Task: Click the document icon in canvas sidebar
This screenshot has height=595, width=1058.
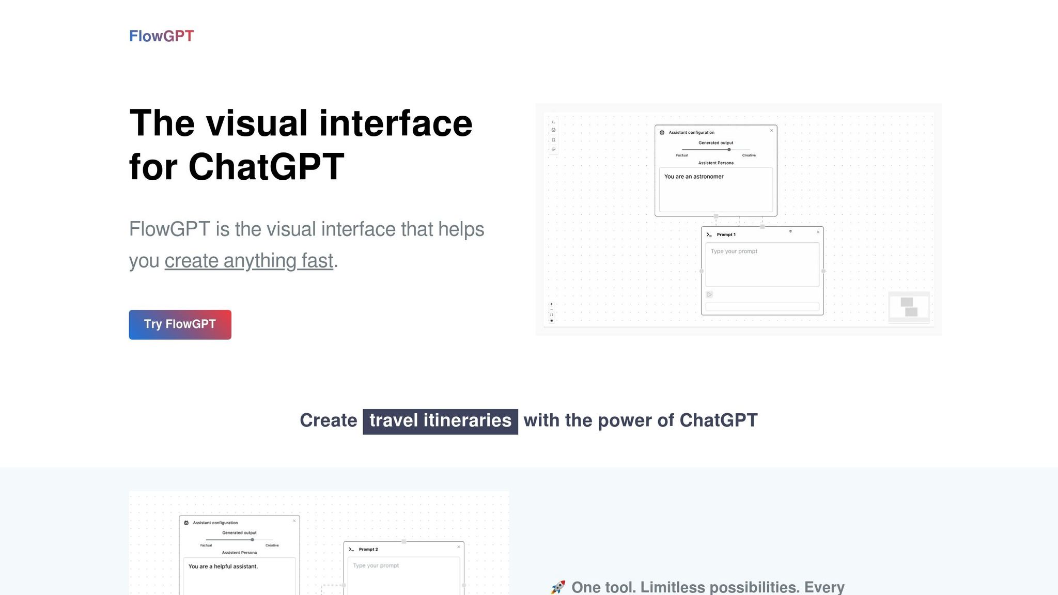Action: point(553,140)
